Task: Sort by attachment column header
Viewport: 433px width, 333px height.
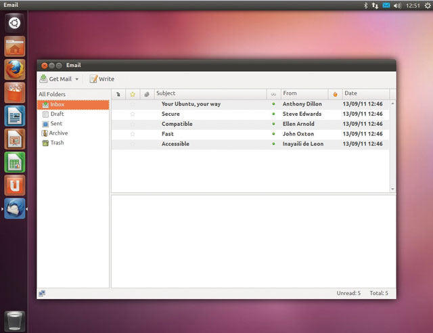Action: click(147, 94)
